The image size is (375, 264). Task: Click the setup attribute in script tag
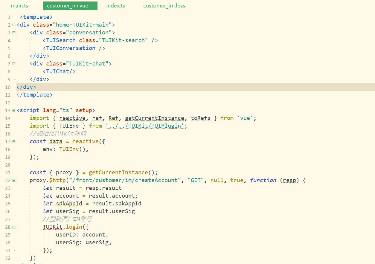tap(84, 110)
